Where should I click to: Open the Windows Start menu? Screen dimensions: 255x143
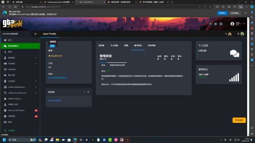pos(4,140)
